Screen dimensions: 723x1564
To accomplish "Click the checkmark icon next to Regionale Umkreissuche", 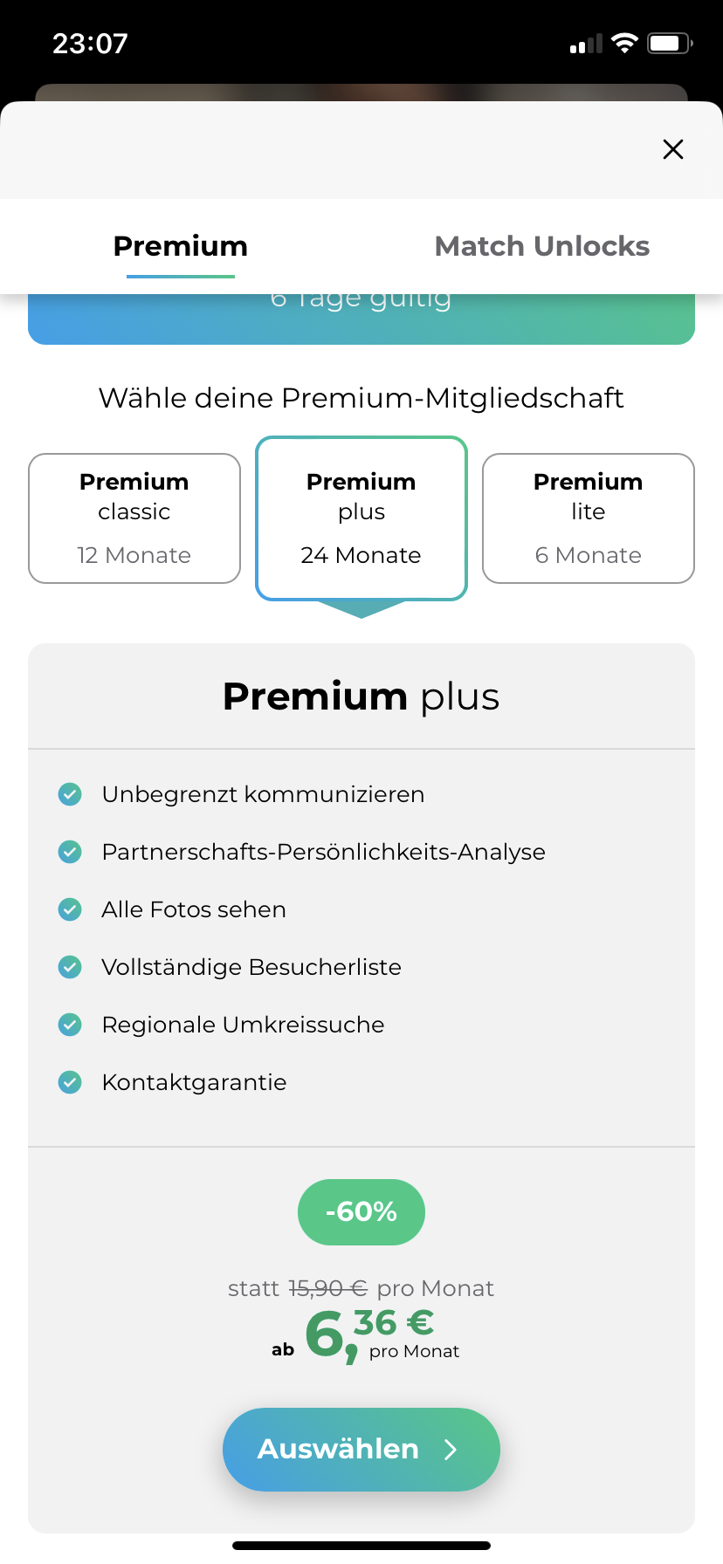I will pyautogui.click(x=69, y=1025).
